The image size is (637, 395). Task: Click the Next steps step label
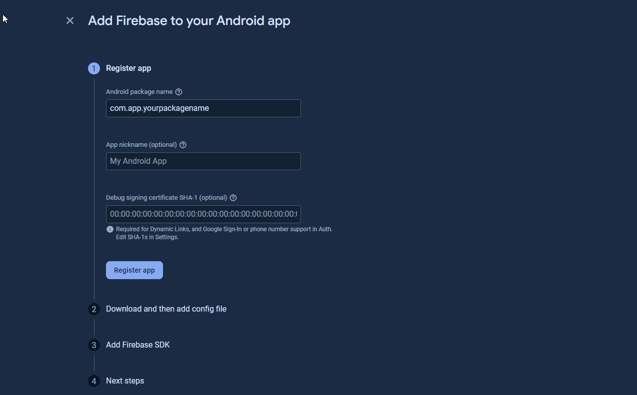(x=124, y=381)
